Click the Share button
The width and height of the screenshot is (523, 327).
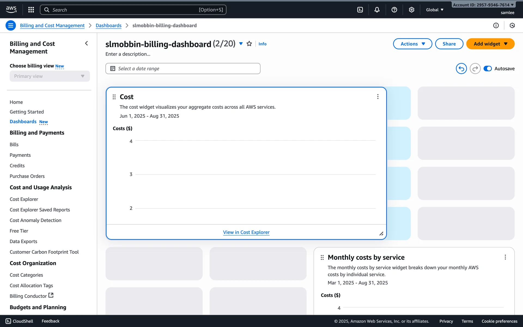[x=449, y=44]
